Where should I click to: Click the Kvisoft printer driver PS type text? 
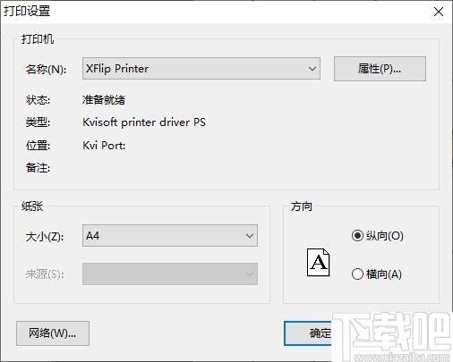144,122
